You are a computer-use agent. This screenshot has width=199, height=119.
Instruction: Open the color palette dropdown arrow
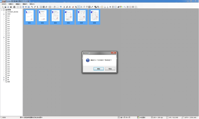123,7
